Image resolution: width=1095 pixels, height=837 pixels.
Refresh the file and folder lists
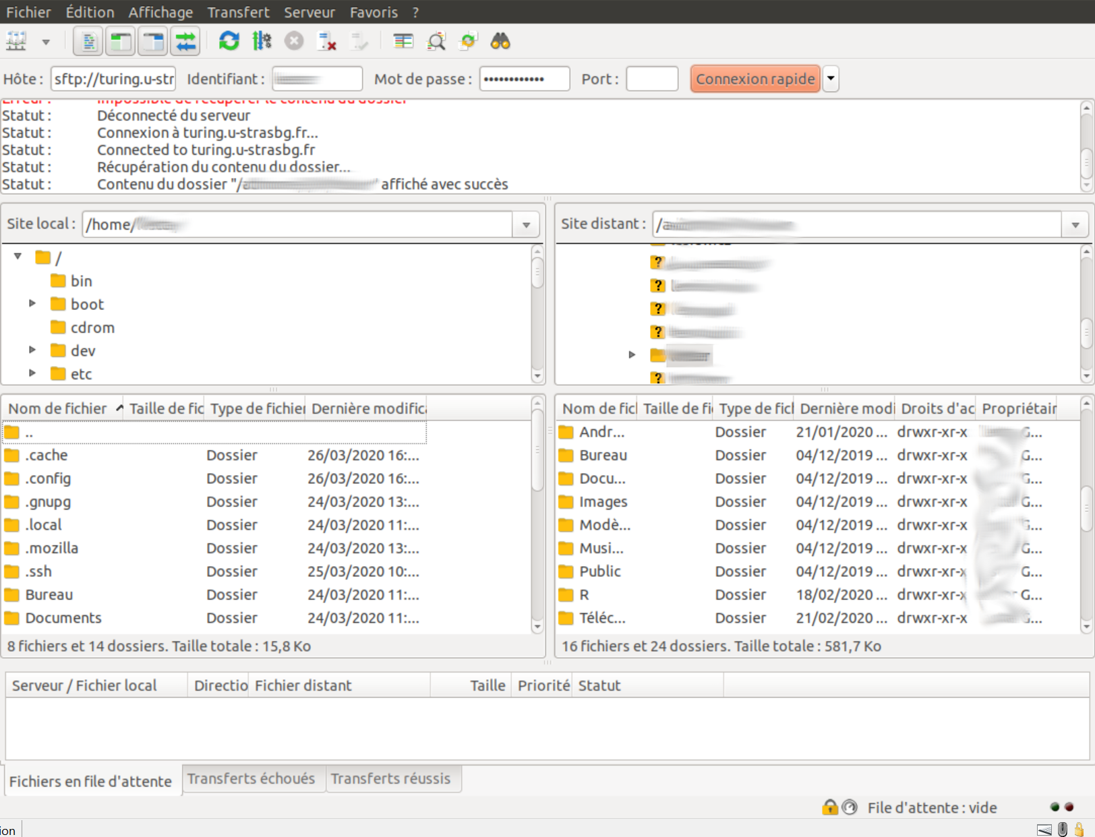click(x=229, y=42)
